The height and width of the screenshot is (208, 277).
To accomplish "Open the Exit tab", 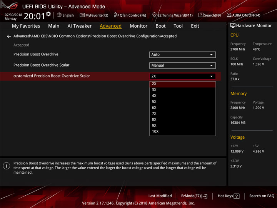I will (x=195, y=26).
